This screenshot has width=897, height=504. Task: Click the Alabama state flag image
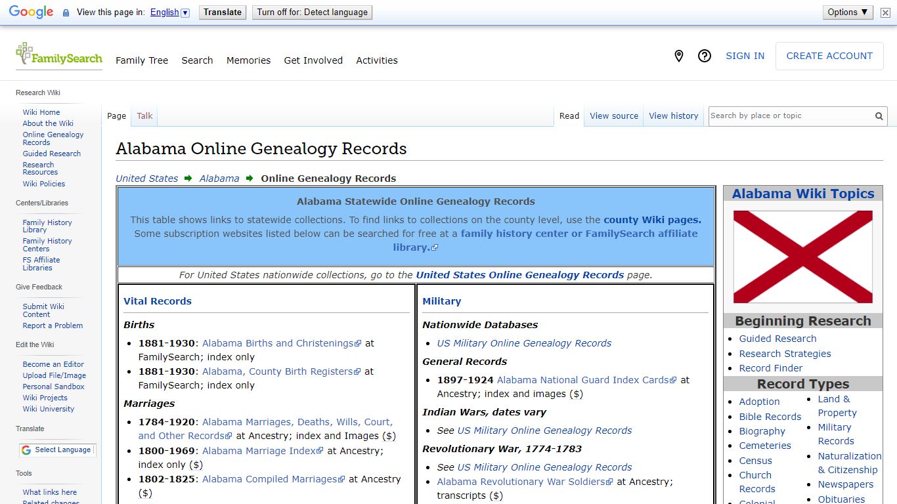tap(803, 257)
